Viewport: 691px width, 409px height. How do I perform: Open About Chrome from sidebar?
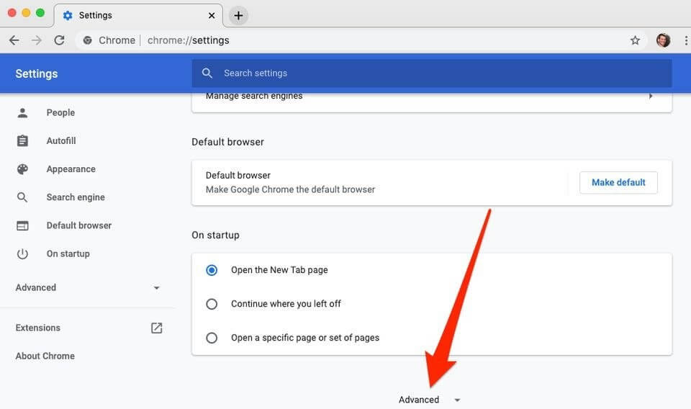tap(45, 356)
